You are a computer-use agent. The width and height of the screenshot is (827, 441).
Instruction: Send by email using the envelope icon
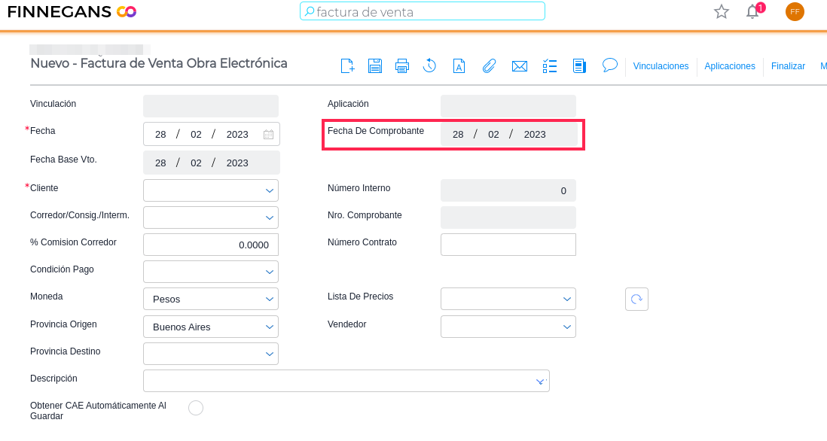[x=519, y=66]
